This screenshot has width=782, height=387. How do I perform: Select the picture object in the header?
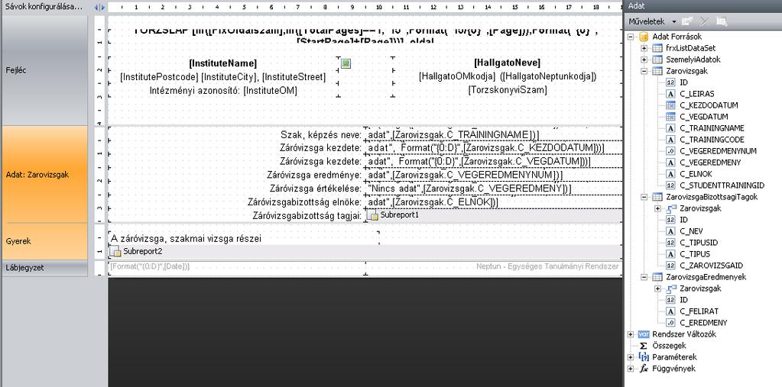pyautogui.click(x=346, y=63)
